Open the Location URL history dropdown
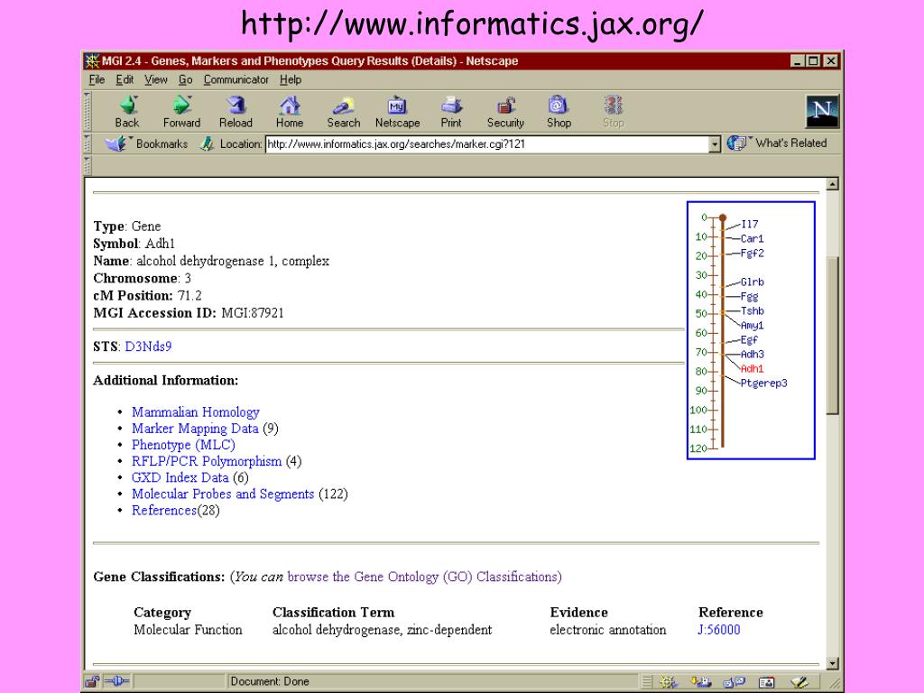Image resolution: width=924 pixels, height=693 pixels. pyautogui.click(x=715, y=143)
